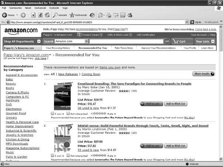Go to the Home page icon

tap(47, 15)
